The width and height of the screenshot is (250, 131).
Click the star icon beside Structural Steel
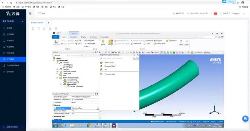pos(101,66)
